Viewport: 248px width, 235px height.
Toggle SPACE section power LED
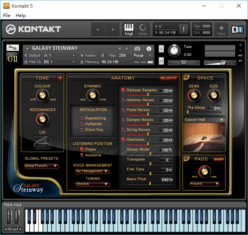pos(186,77)
